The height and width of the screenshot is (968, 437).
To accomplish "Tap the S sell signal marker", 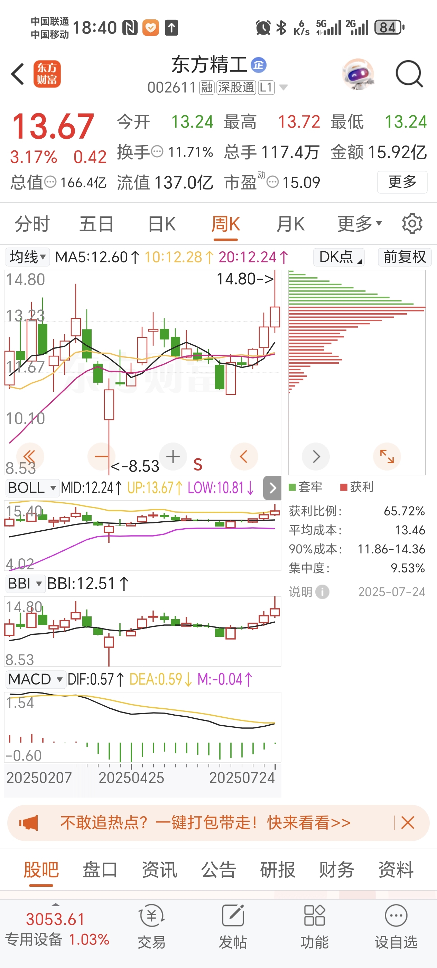I will tap(198, 464).
